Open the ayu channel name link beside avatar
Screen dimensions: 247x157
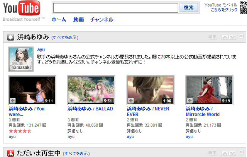tap(41, 50)
